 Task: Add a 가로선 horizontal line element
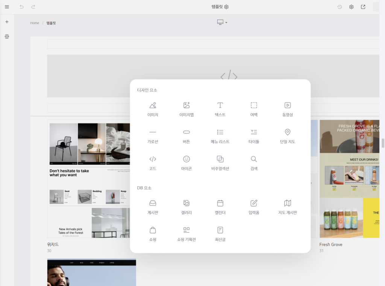pyautogui.click(x=153, y=136)
